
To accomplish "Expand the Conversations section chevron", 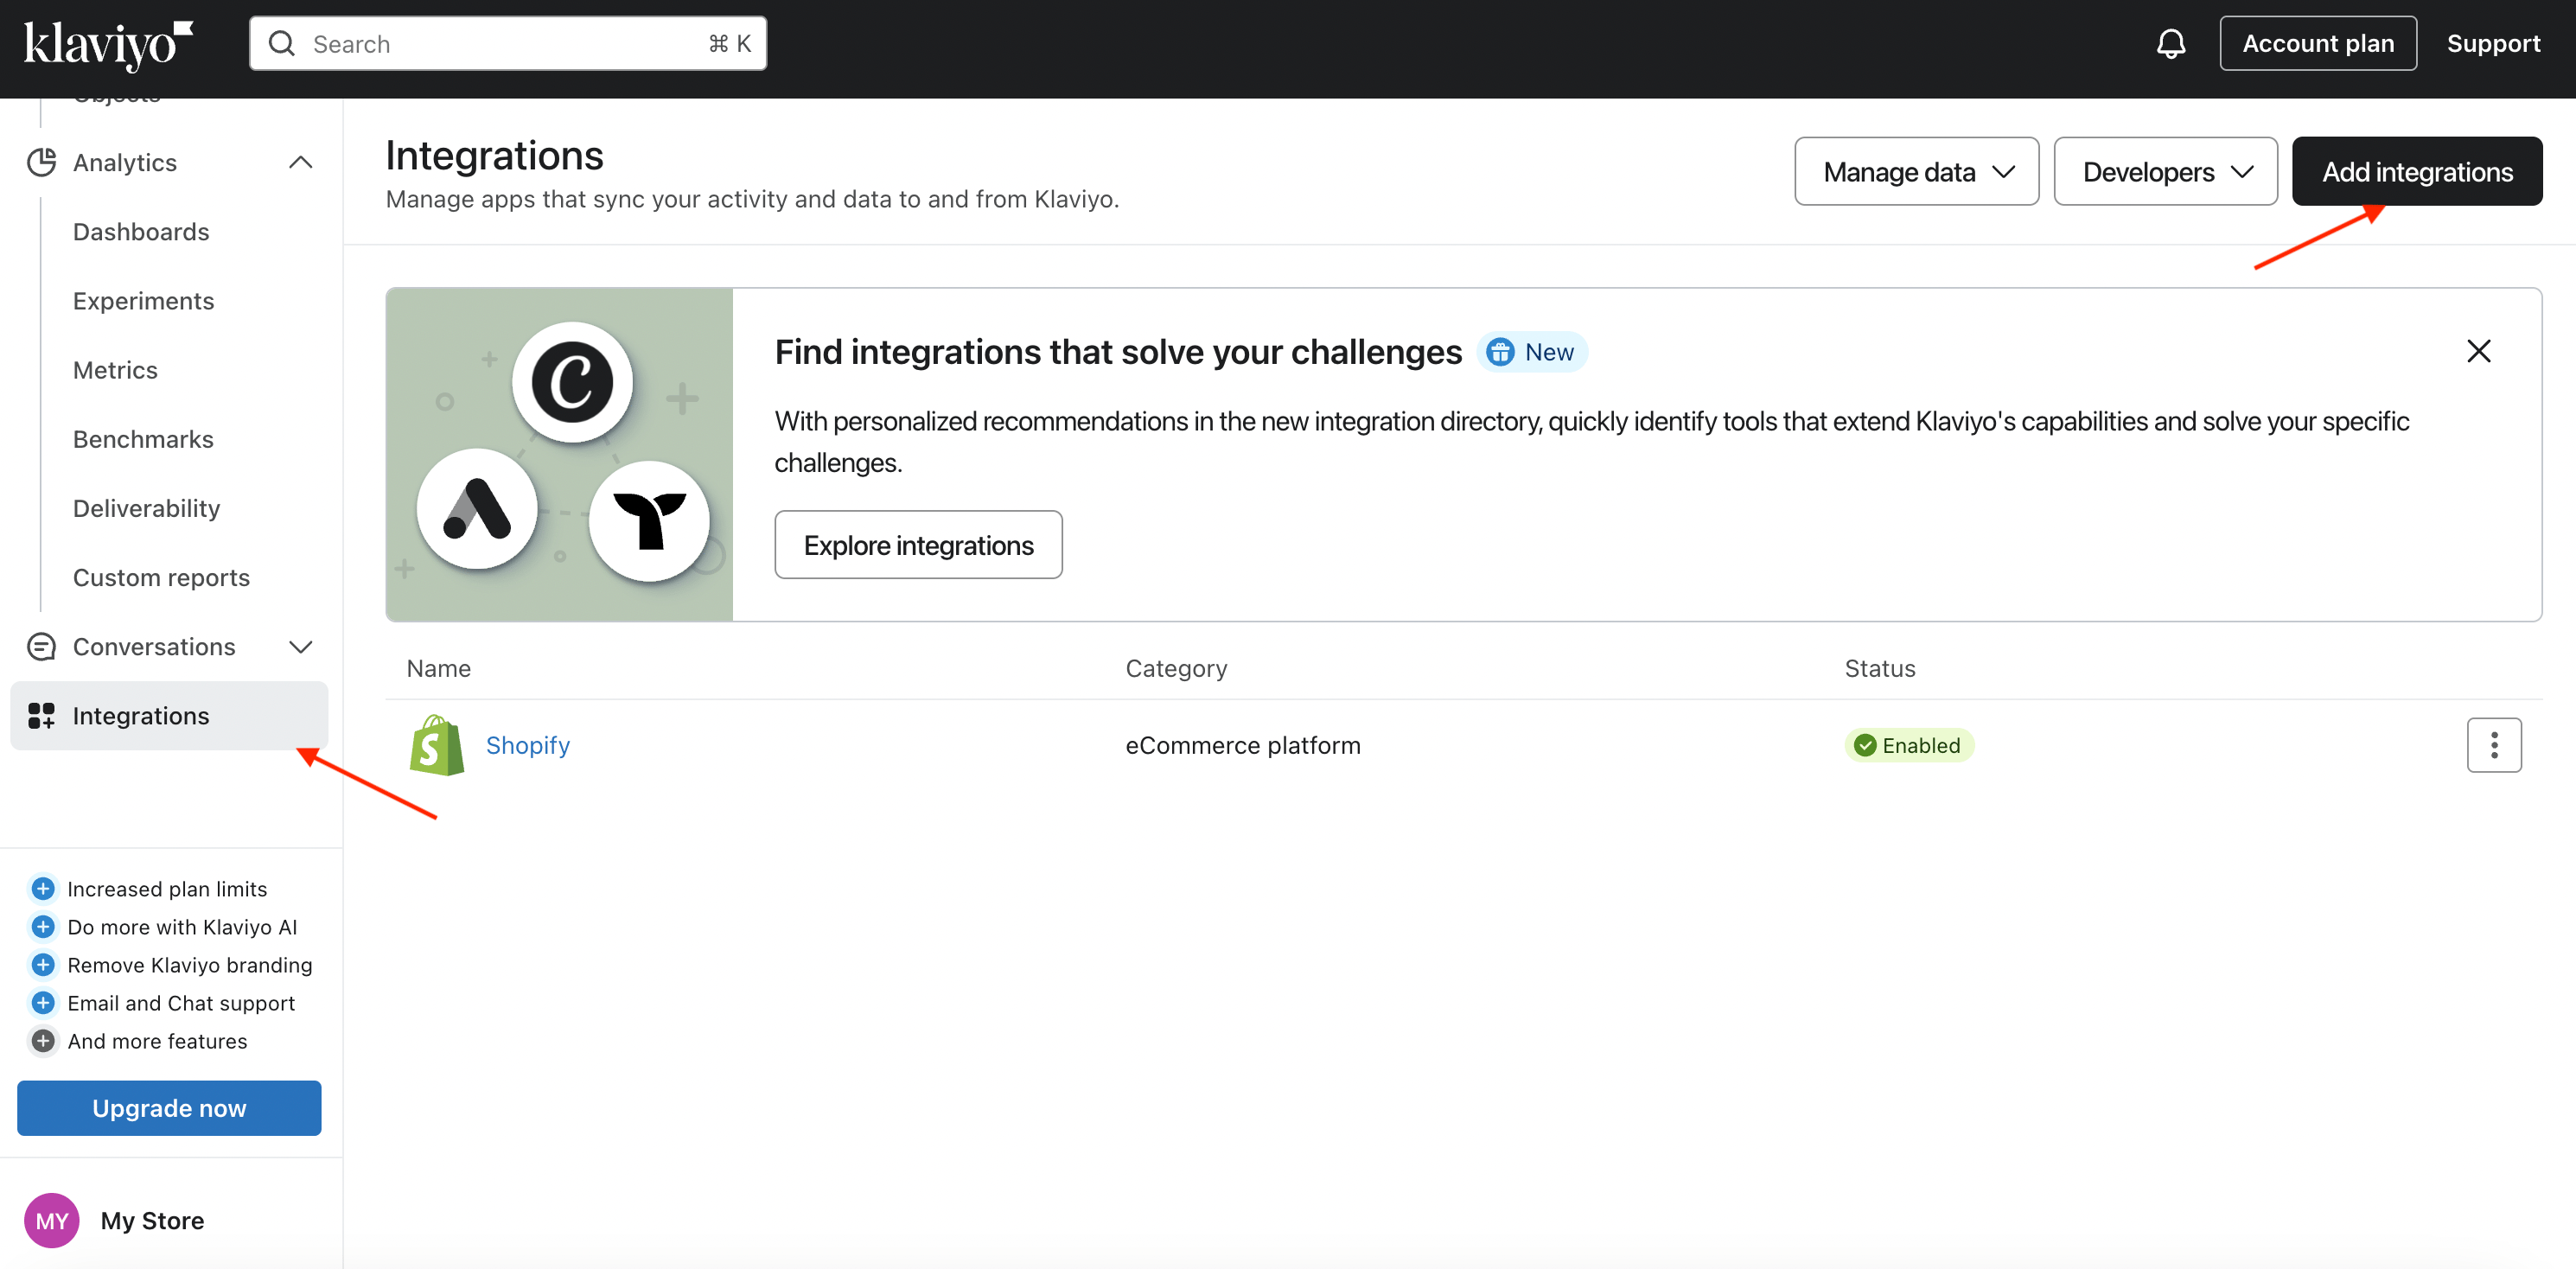I will tap(301, 647).
